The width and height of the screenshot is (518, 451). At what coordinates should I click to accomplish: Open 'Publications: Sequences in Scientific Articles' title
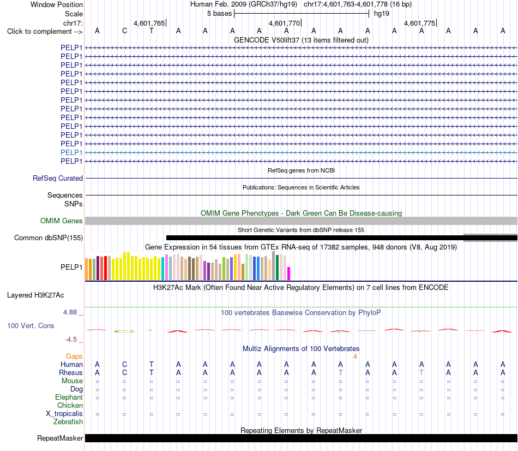point(301,187)
